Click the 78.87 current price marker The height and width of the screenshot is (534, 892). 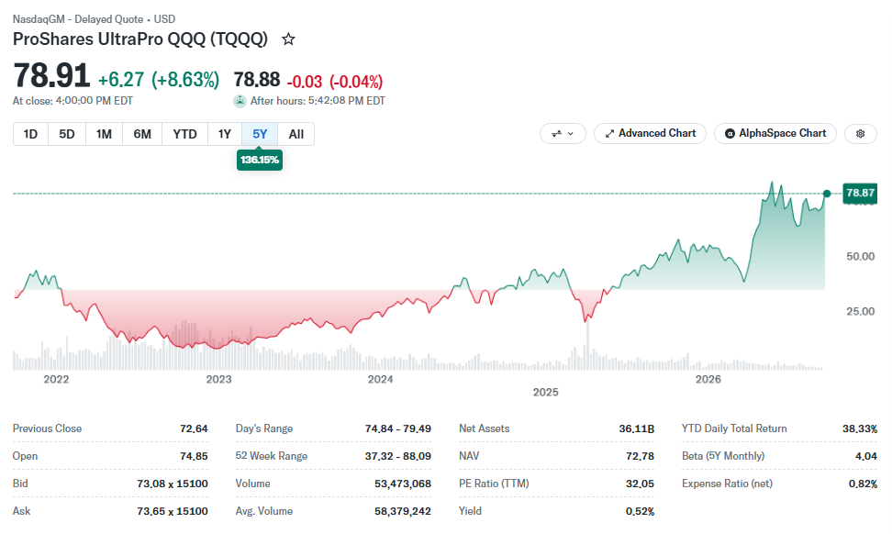[860, 193]
